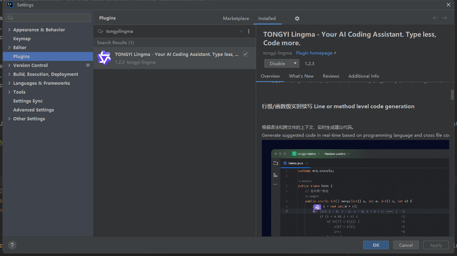This screenshot has width=457, height=256.
Task: Go forward with the right arrow
Action: (445, 18)
